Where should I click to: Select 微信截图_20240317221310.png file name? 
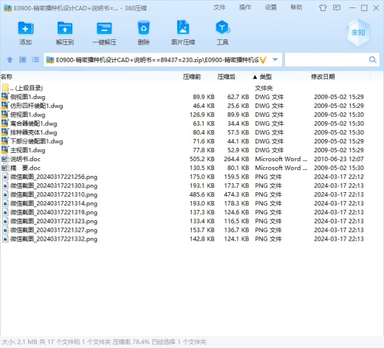coord(54,194)
